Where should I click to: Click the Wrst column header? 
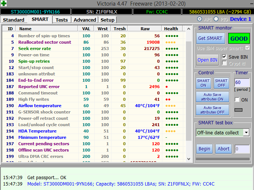pyautogui.click(x=102, y=29)
